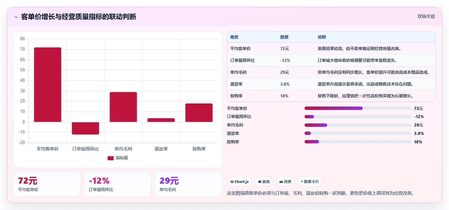Click the 3.8% table cell
This screenshot has width=449, height=210.
pyautogui.click(x=285, y=84)
